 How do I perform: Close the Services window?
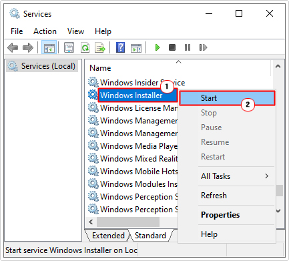(x=270, y=13)
